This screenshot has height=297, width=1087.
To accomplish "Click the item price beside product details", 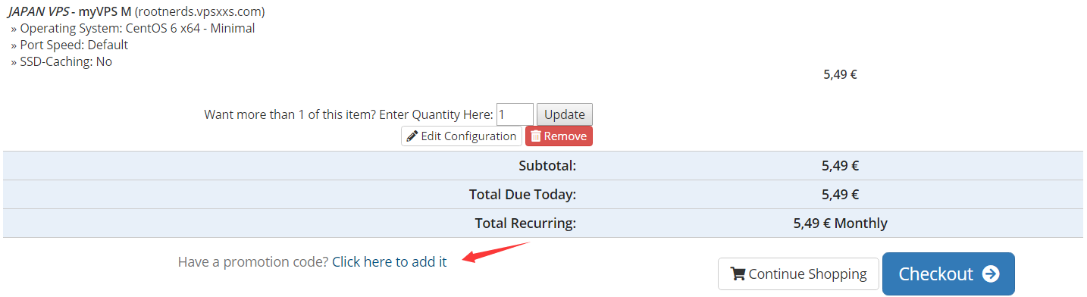I will coord(840,75).
